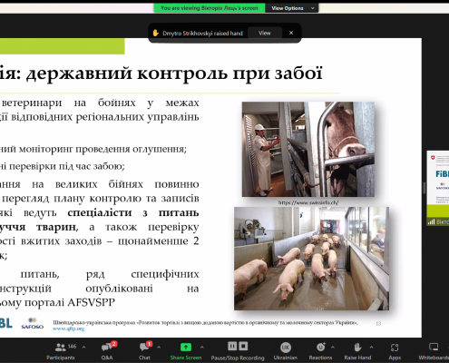Pause the recording
The width and height of the screenshot is (449, 363).
[232, 346]
